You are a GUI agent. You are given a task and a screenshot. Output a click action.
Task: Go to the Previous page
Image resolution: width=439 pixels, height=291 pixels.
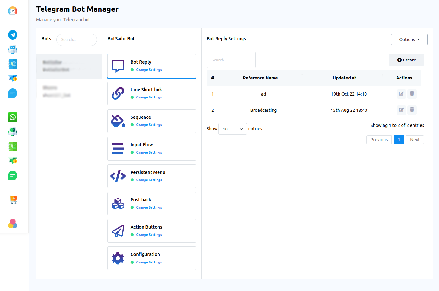[379, 140]
